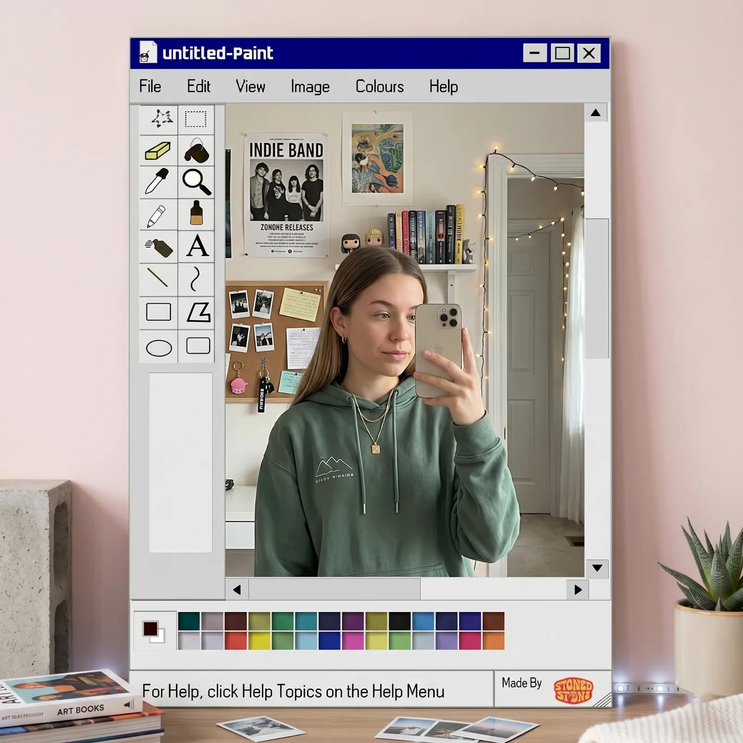Select the Magnifier tool
Image resolution: width=743 pixels, height=743 pixels.
point(196,182)
